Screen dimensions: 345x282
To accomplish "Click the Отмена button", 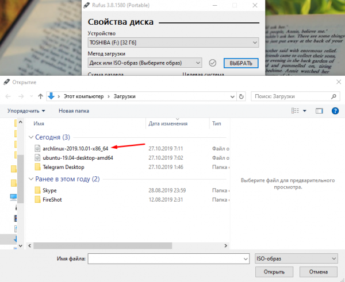I will tap(319, 272).
